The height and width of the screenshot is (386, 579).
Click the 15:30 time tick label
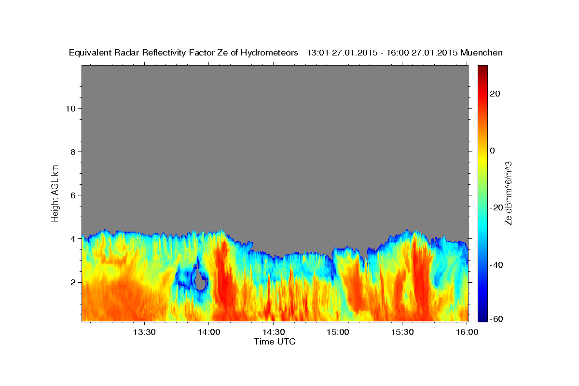click(402, 332)
